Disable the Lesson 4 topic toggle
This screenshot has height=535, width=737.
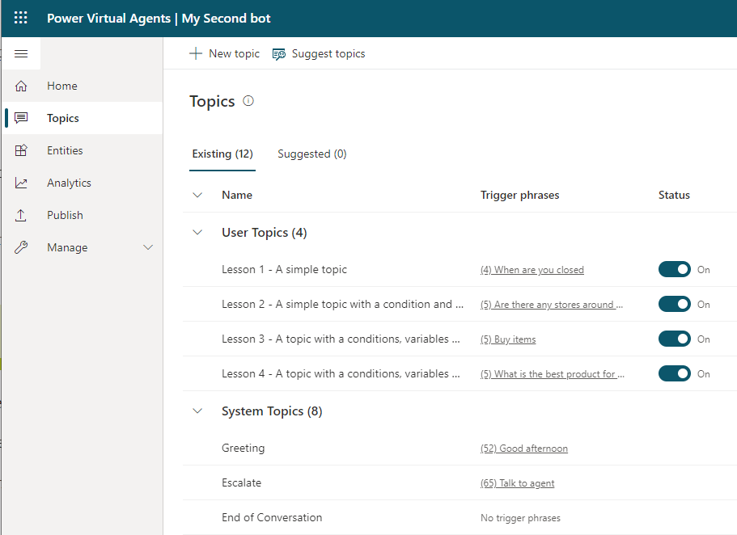675,374
